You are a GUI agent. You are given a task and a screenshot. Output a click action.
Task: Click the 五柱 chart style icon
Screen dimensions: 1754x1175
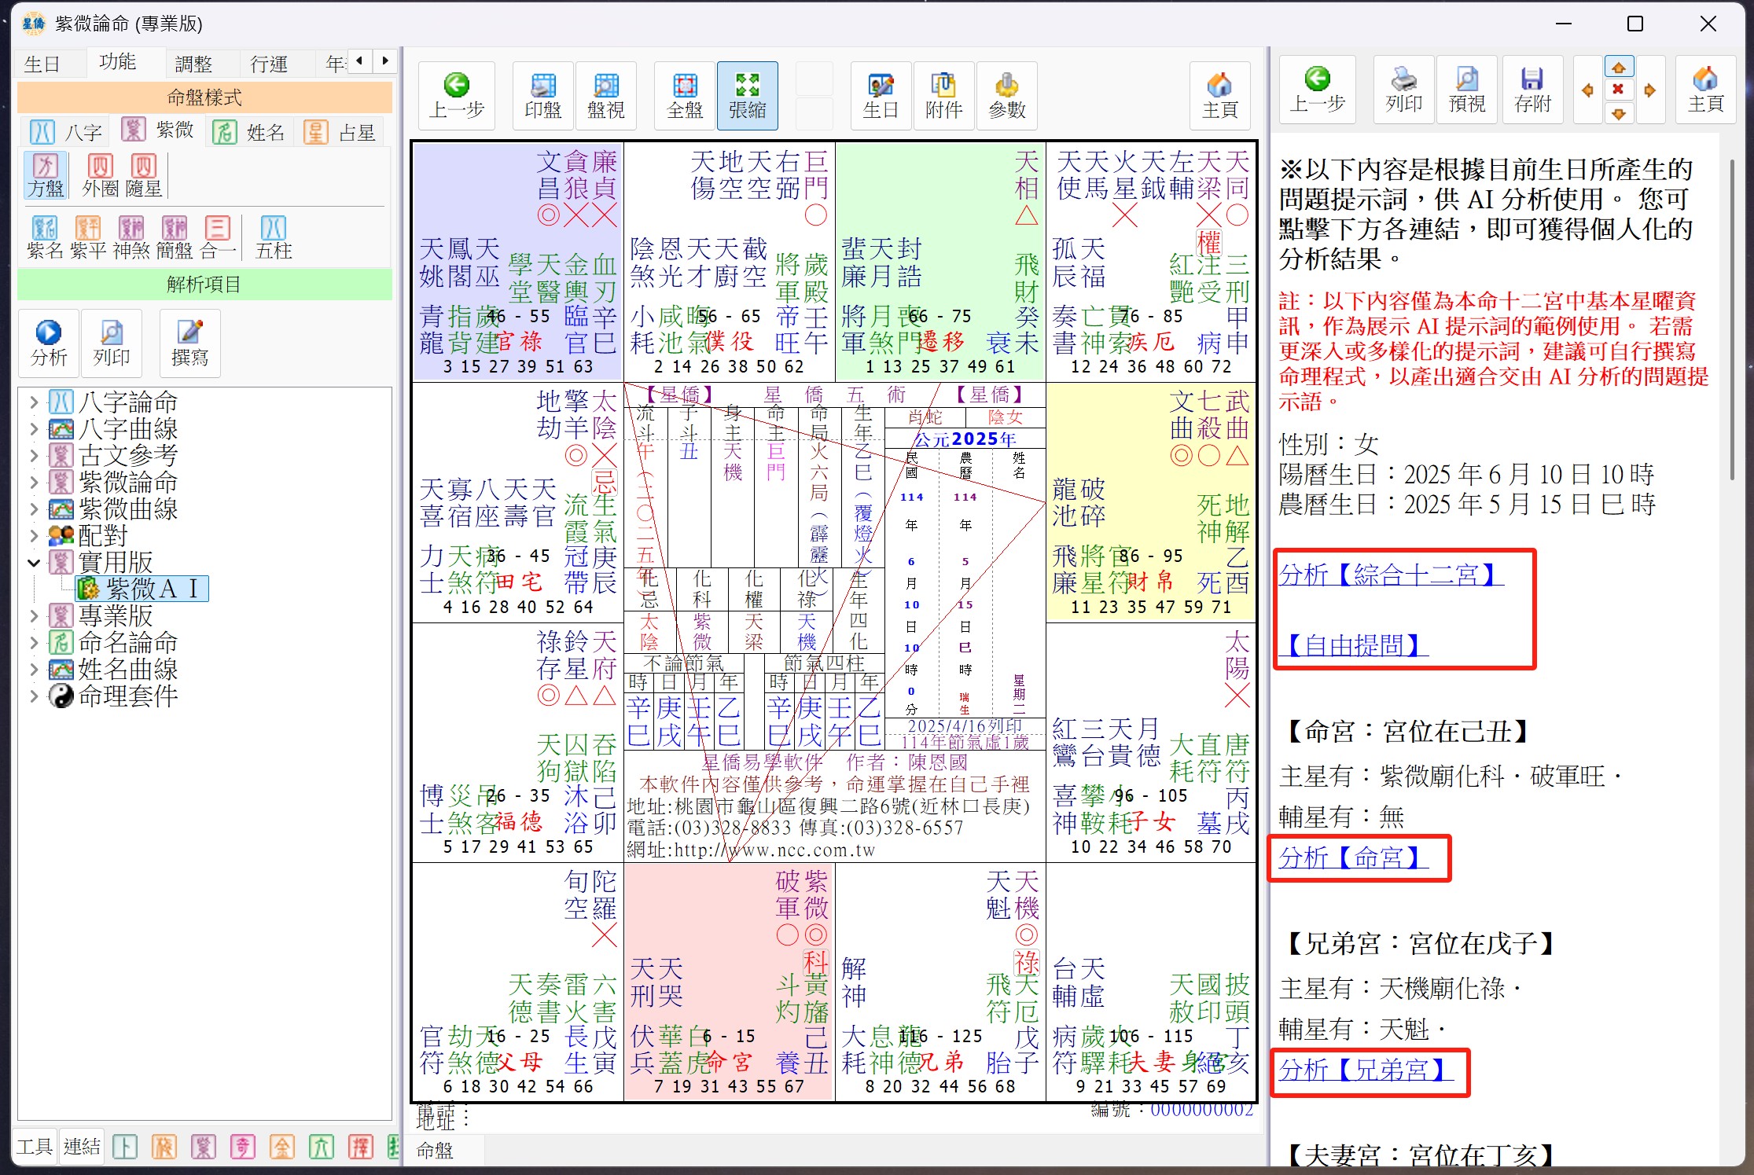[x=273, y=237]
